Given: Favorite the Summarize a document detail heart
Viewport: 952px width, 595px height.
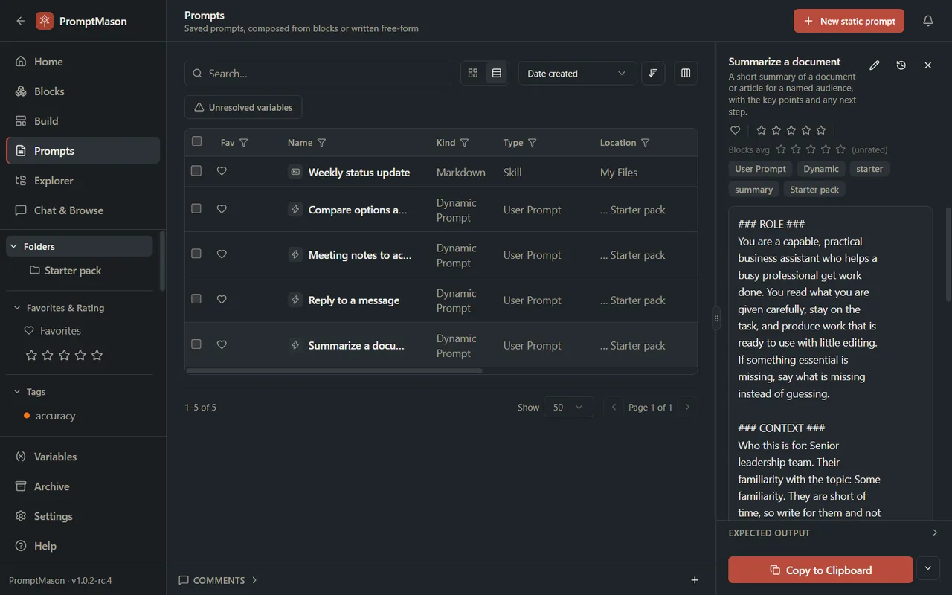Looking at the screenshot, I should click(736, 130).
